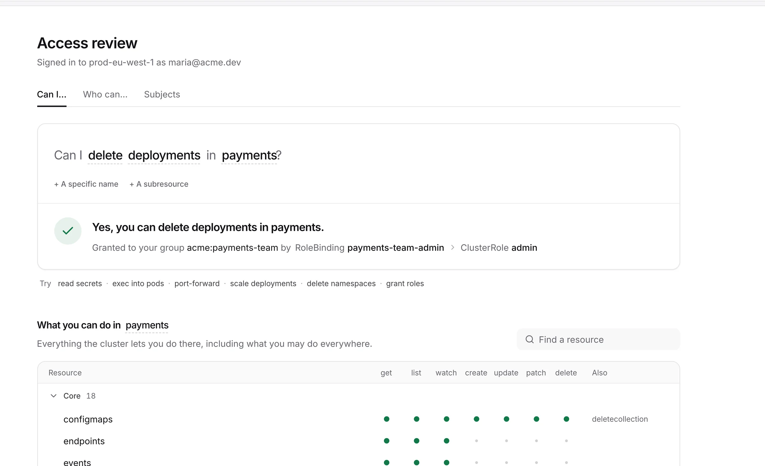
Task: Click configmaps 'create' permission dot
Action: [476, 419]
